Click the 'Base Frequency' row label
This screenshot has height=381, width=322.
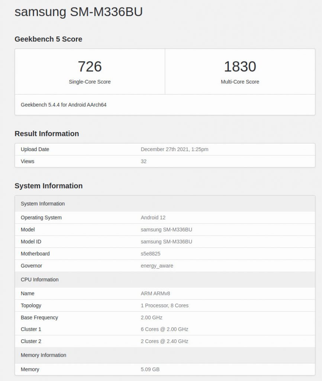point(39,318)
